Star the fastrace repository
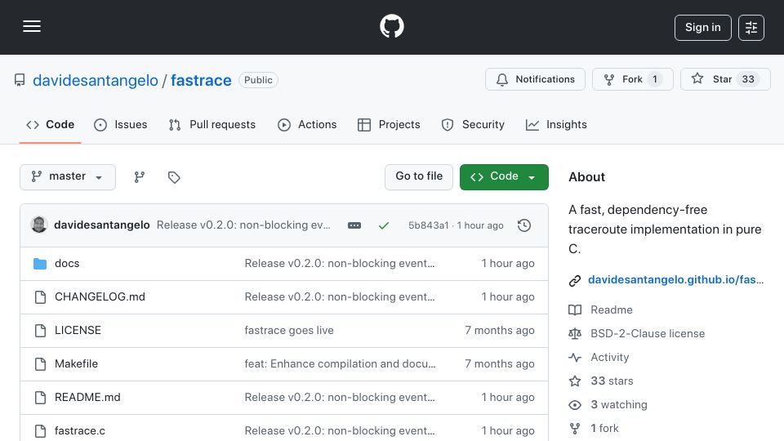 (x=725, y=79)
